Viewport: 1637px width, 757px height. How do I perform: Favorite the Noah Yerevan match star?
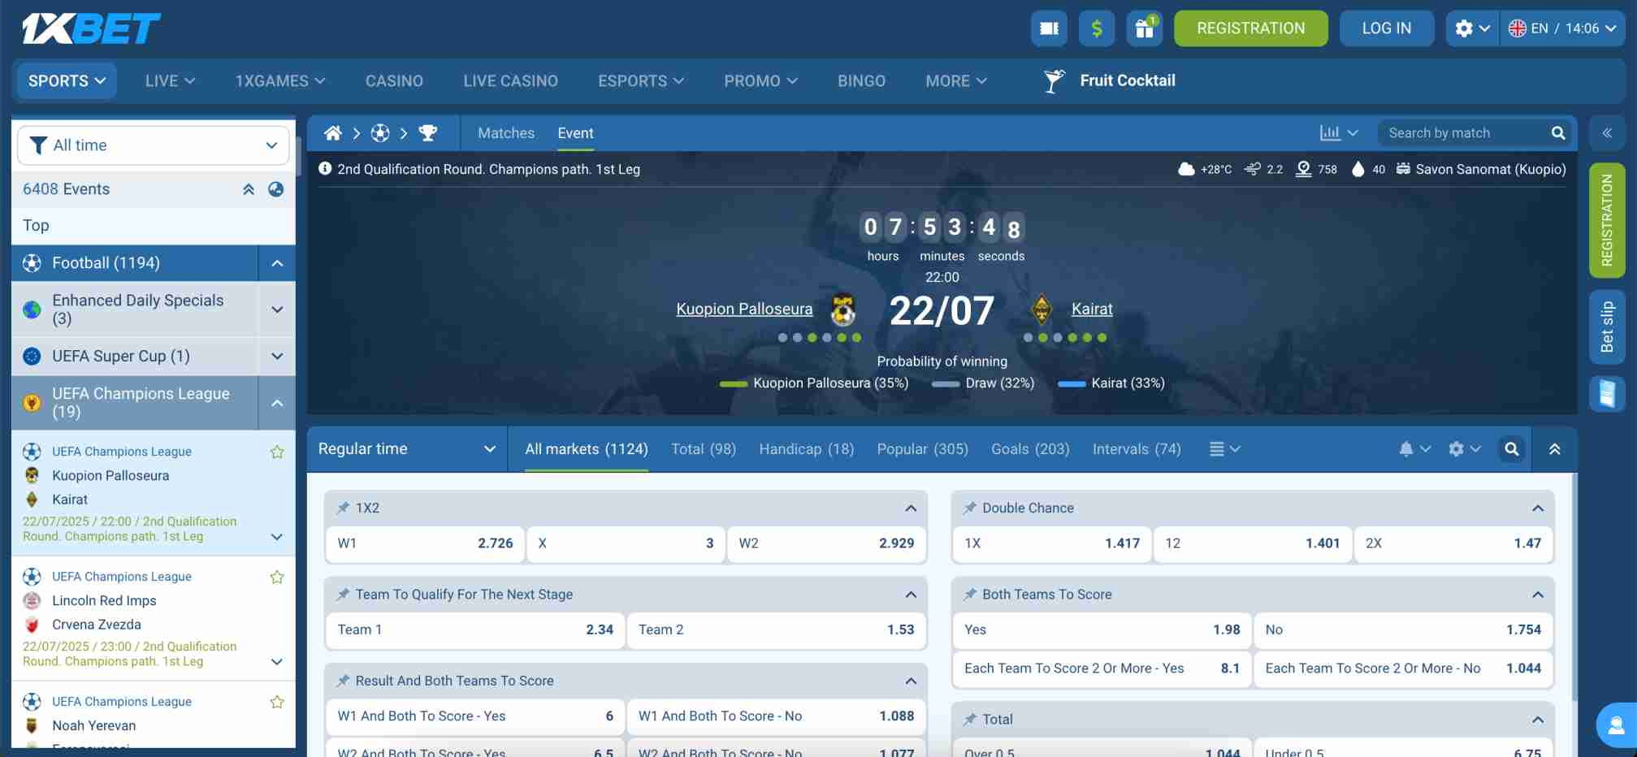click(277, 703)
